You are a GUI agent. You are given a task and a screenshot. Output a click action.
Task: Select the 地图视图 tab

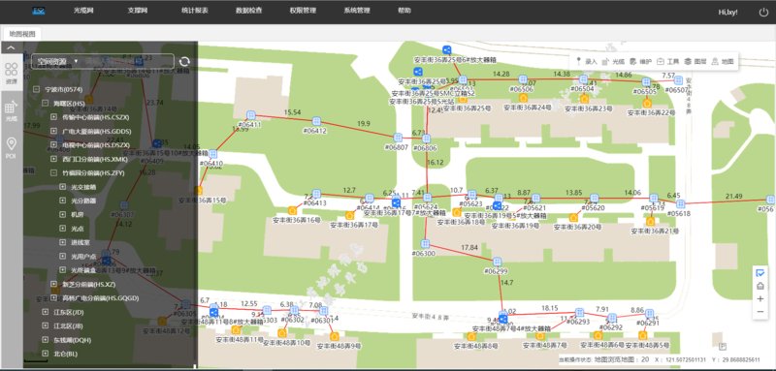(x=22, y=34)
